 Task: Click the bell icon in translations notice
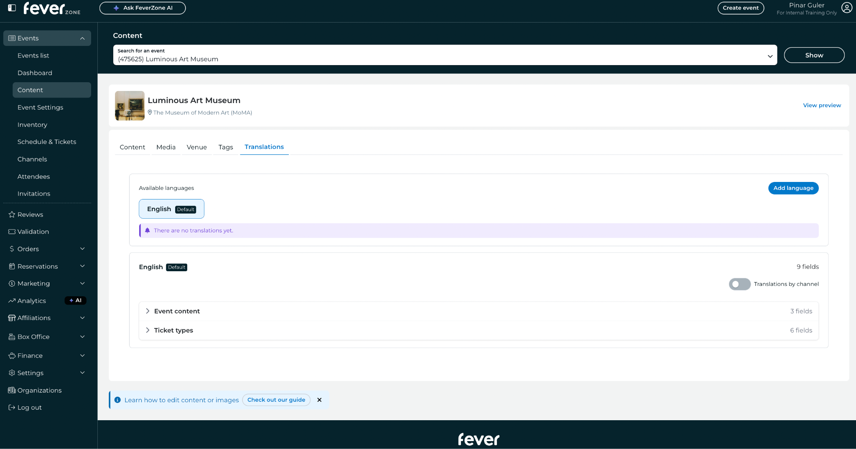[148, 230]
